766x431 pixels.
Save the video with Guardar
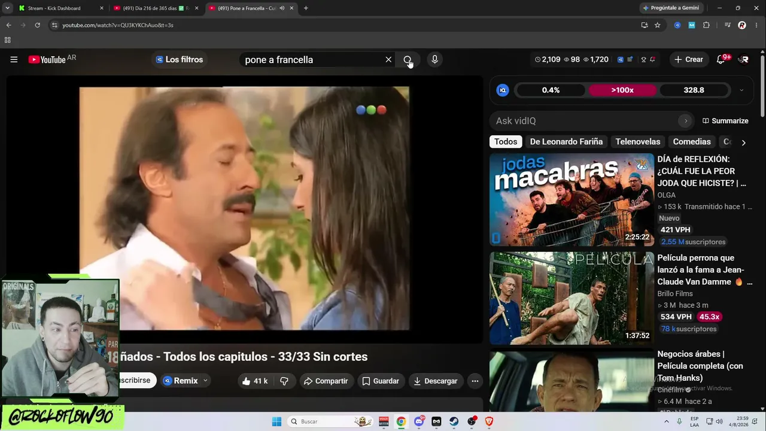click(x=381, y=381)
